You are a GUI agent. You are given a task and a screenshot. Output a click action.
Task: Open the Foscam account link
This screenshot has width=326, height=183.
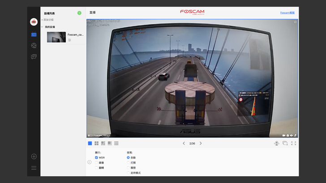[x=287, y=13]
